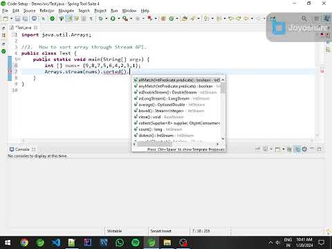This screenshot has width=332, height=249.
Task: Click the Open Perspective icon
Action: 317,19
